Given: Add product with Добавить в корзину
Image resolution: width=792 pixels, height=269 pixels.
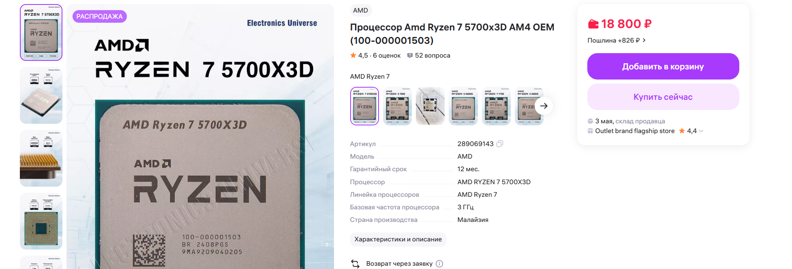Looking at the screenshot, I should (x=663, y=67).
